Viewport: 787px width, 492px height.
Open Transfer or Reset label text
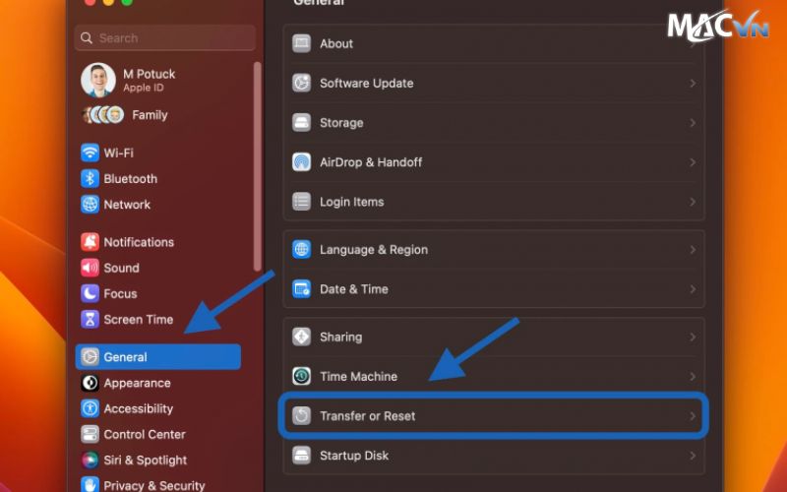click(x=367, y=416)
